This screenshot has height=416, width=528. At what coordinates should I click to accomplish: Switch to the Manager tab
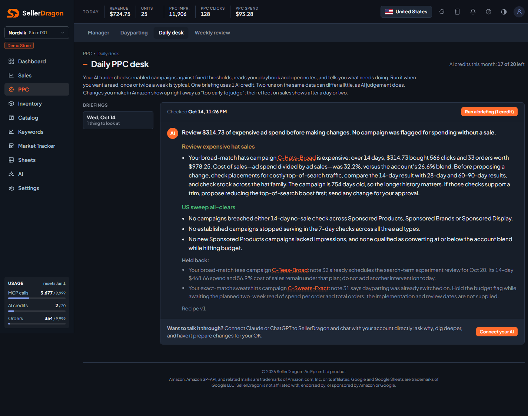click(99, 33)
